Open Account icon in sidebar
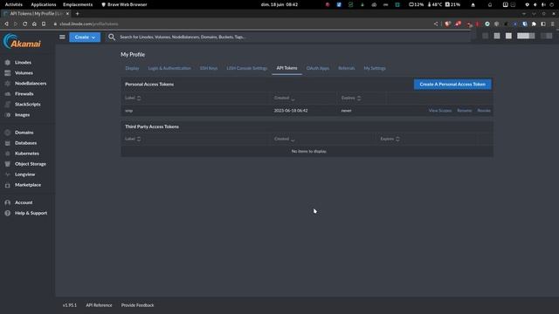Screen dimensions: 559x314 tap(8, 202)
